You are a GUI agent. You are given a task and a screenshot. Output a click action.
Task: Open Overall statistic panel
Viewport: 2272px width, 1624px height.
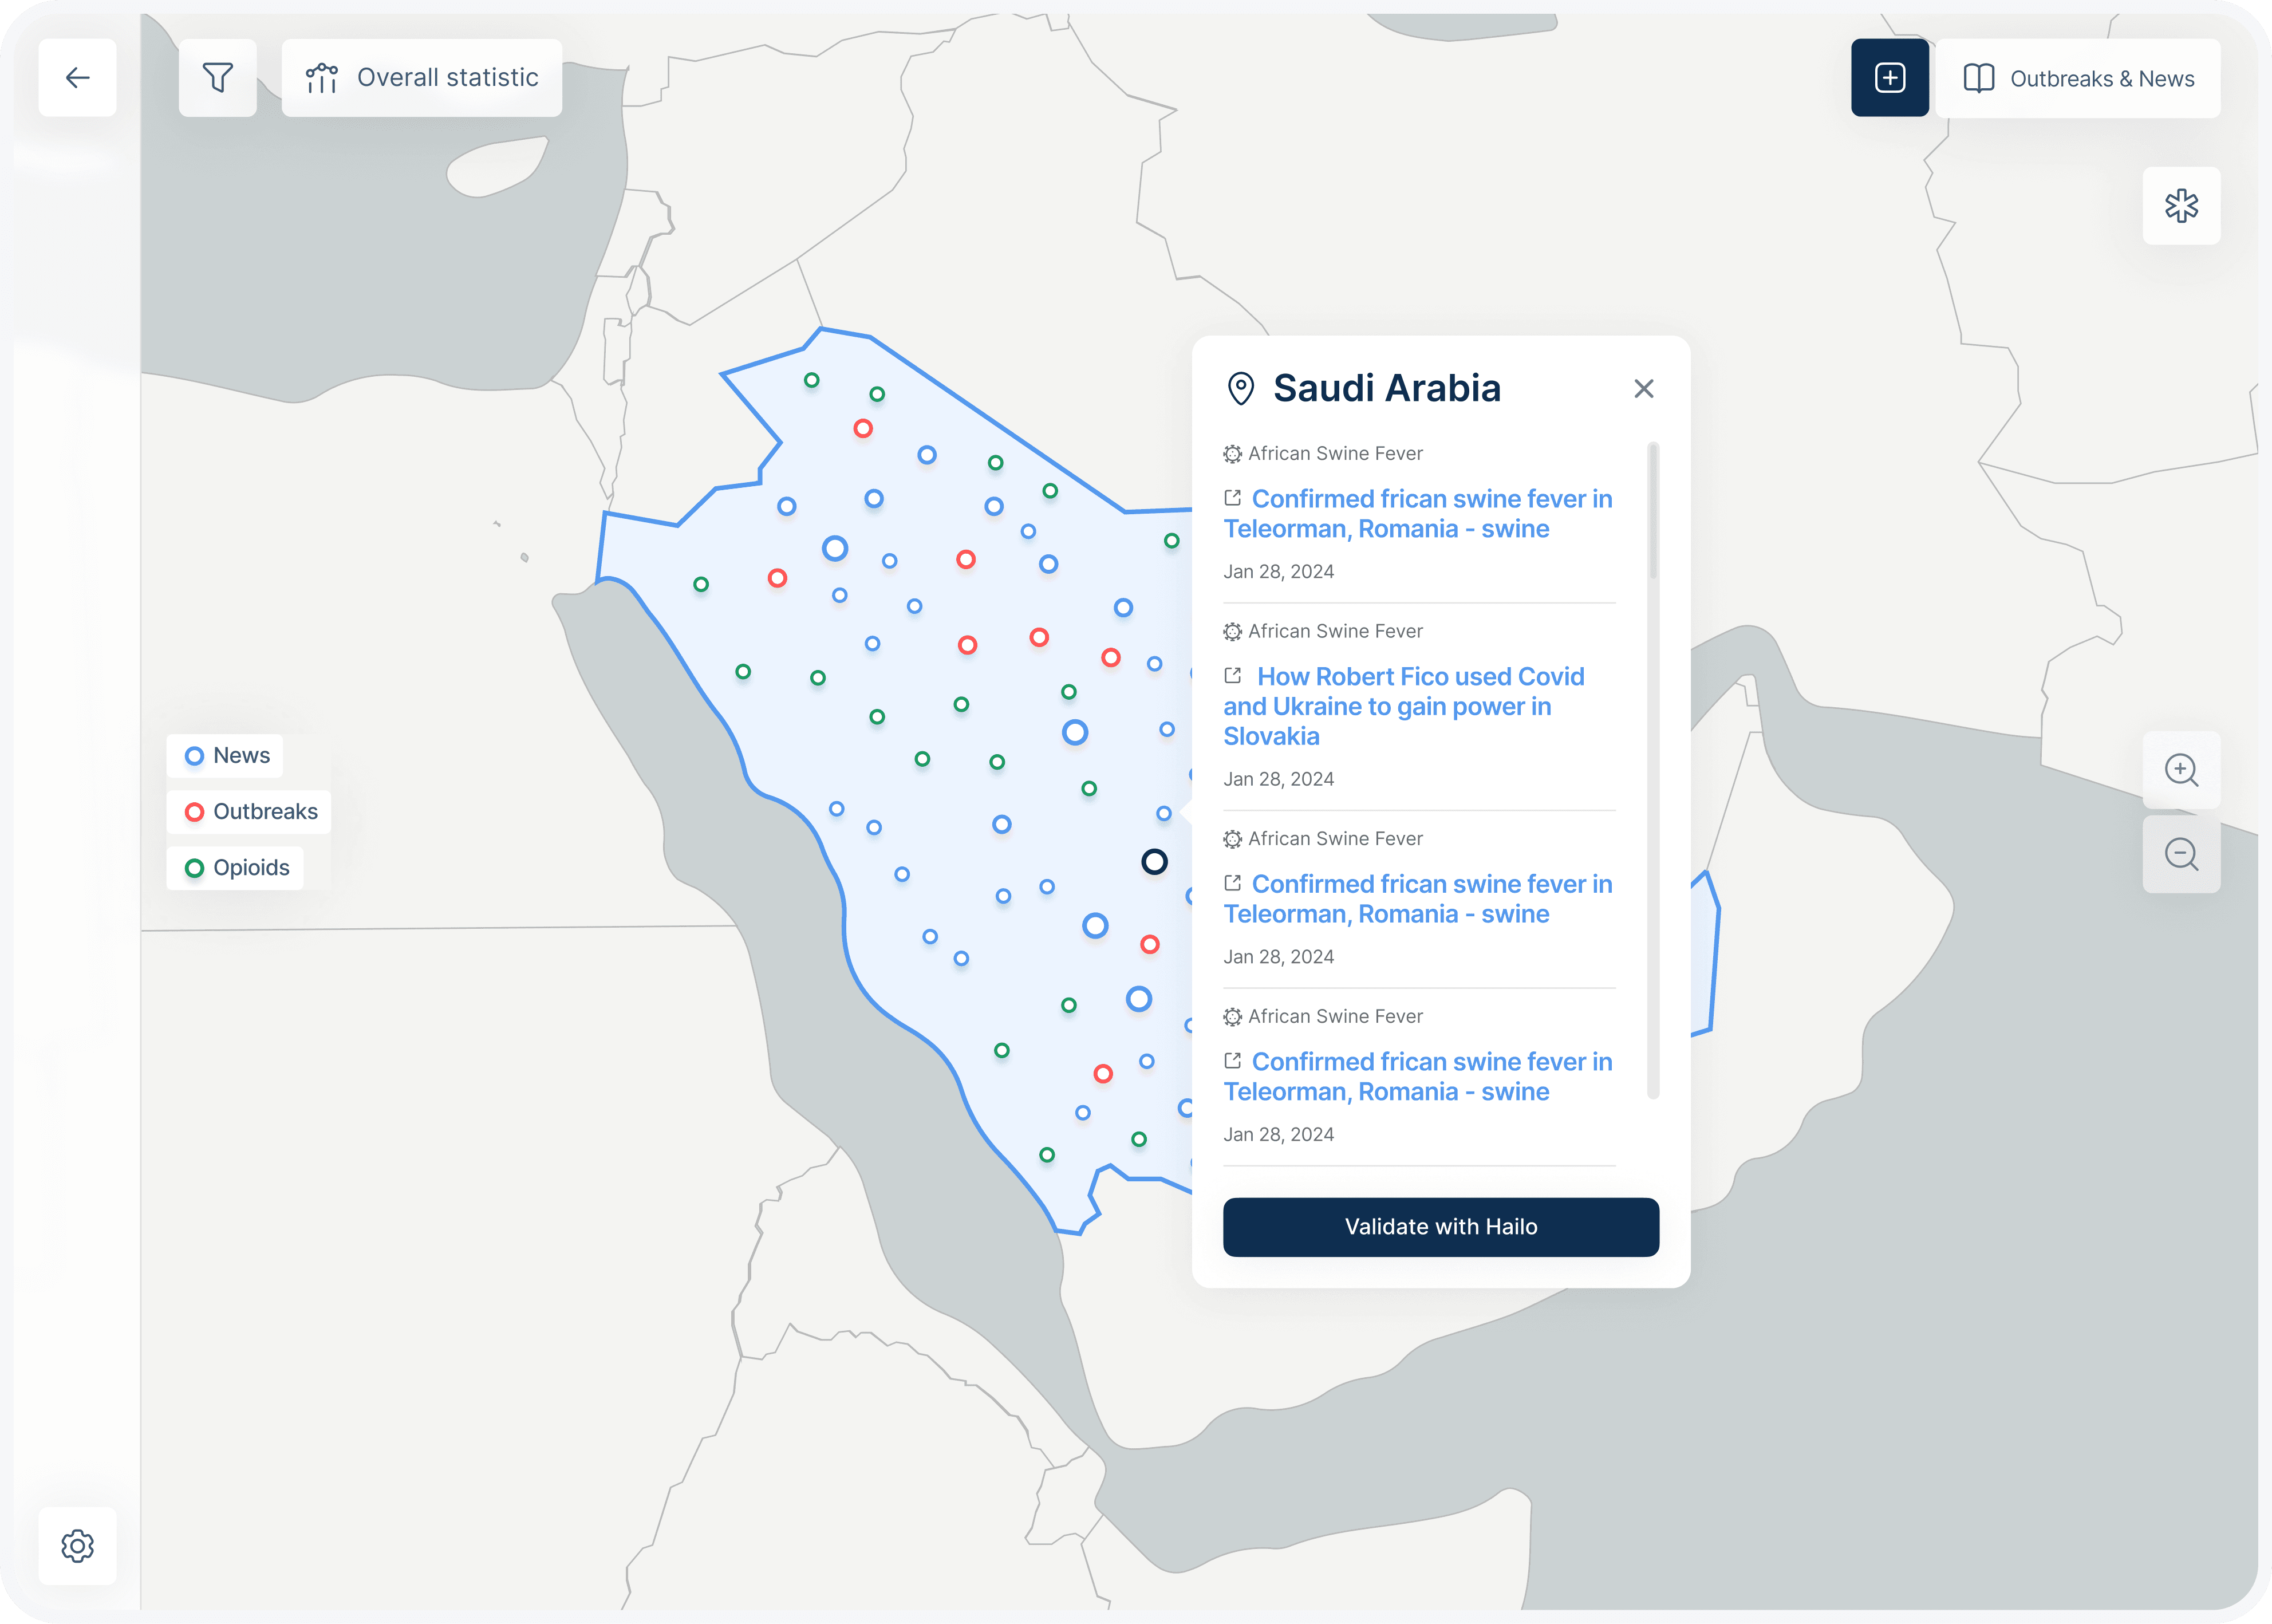[x=422, y=78]
